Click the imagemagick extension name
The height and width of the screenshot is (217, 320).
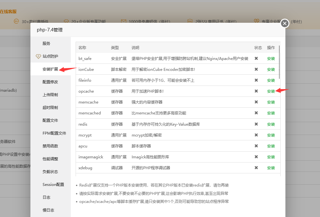click(91, 157)
